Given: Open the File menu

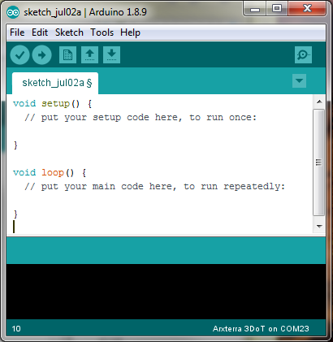Looking at the screenshot, I should [x=17, y=32].
